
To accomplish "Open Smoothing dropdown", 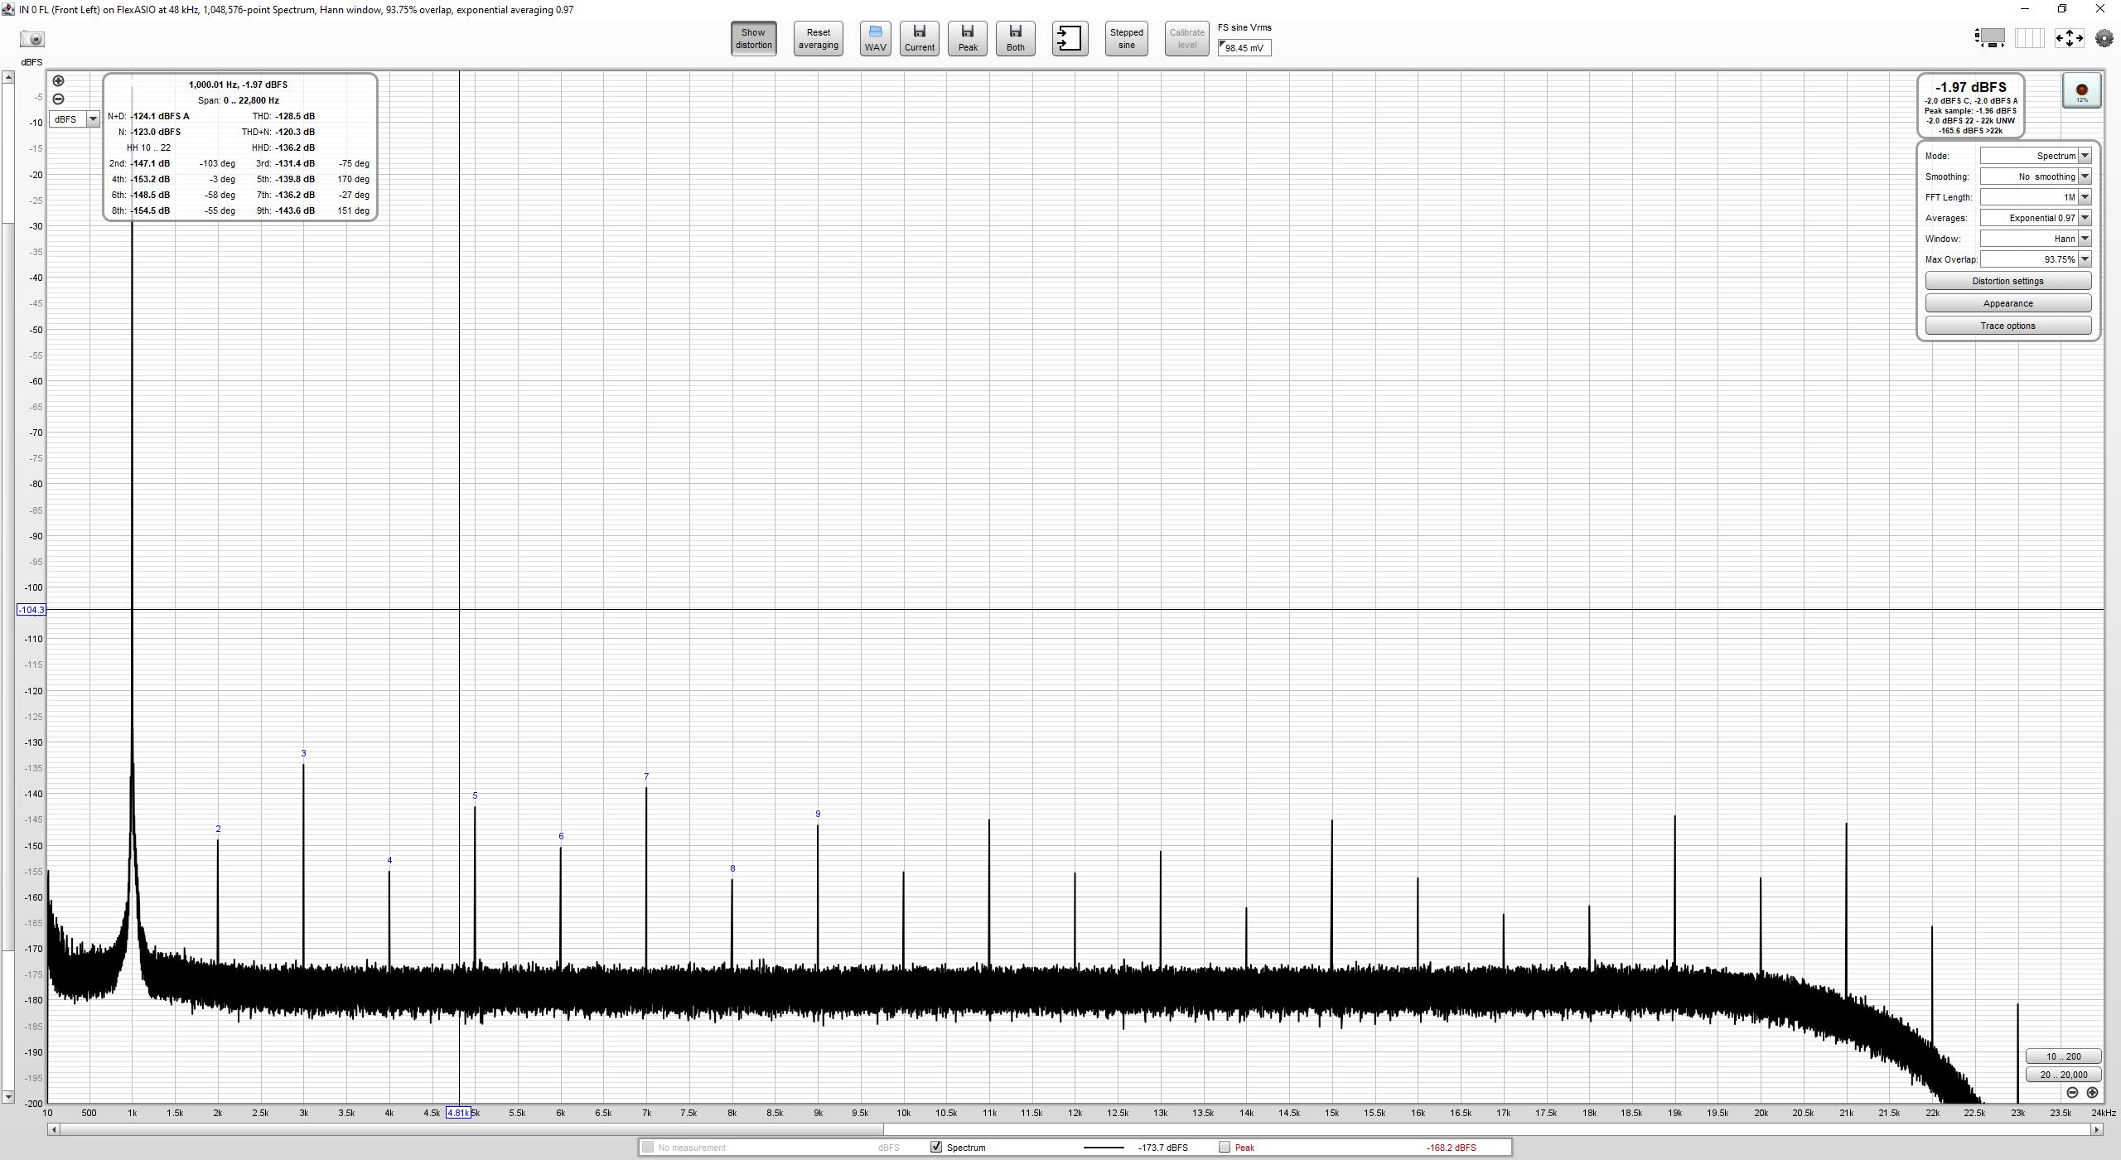I will [x=2036, y=176].
